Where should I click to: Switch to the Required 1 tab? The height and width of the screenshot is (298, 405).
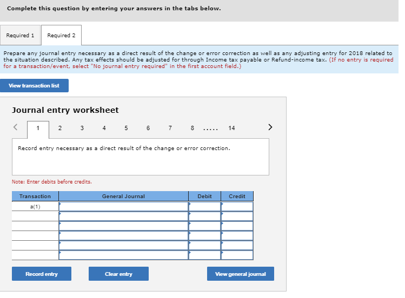pyautogui.click(x=20, y=35)
